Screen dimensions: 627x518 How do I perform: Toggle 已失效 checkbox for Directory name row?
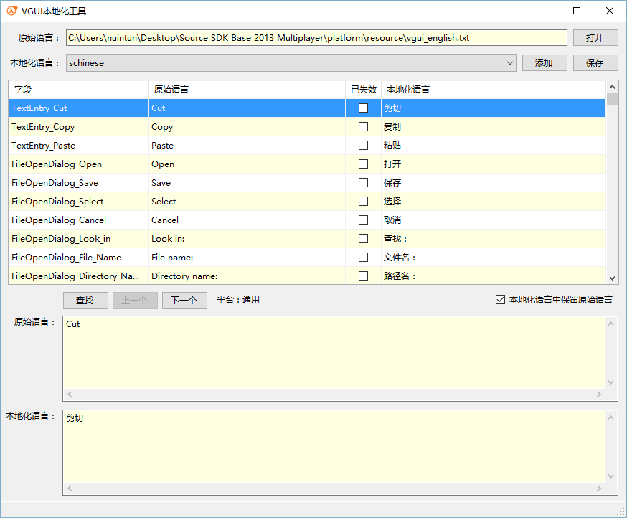363,276
